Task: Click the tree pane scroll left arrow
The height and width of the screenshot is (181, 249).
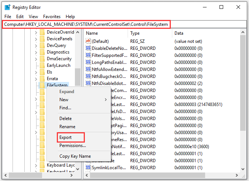Action: point(6,175)
